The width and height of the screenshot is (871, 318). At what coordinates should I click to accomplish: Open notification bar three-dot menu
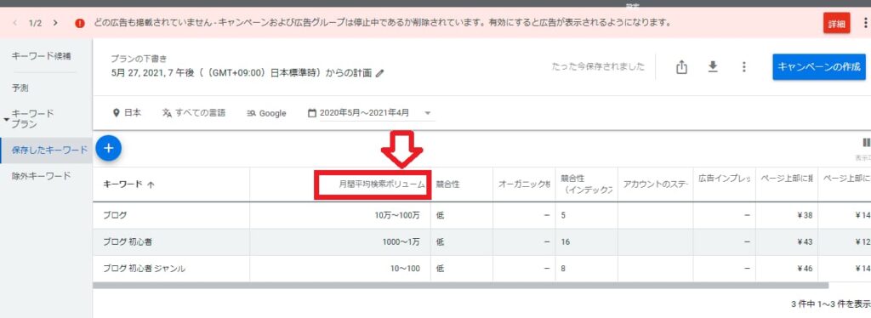tap(865, 23)
